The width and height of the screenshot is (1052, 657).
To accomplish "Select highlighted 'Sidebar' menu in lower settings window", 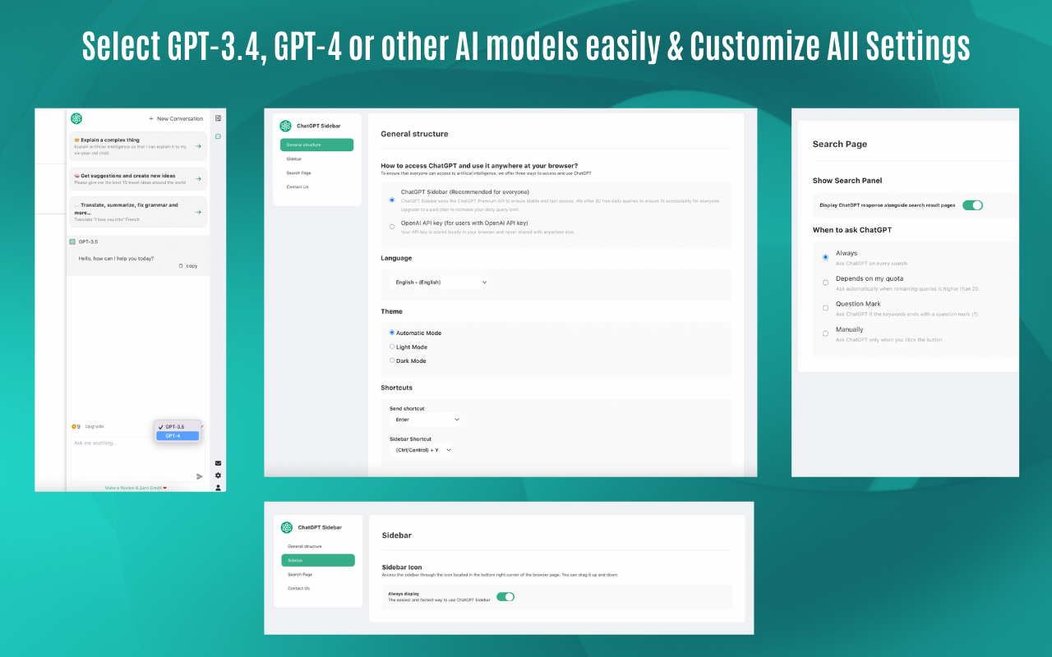I will tap(318, 560).
